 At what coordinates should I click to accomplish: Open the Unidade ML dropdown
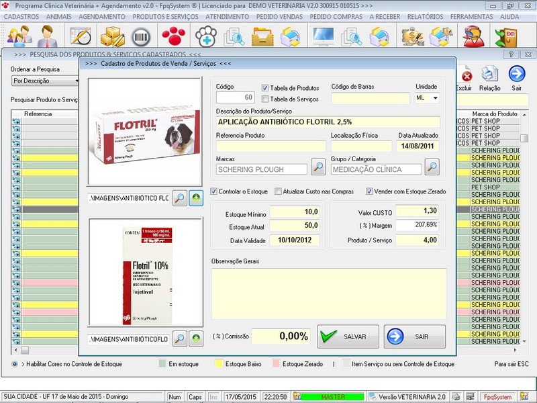click(x=435, y=98)
